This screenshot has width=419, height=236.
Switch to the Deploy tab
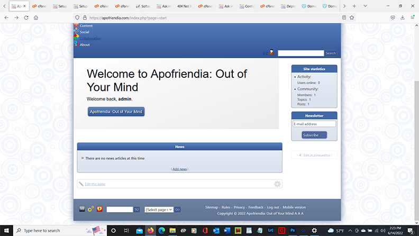pos(288,6)
